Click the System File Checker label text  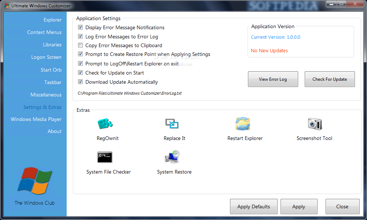[109, 172]
